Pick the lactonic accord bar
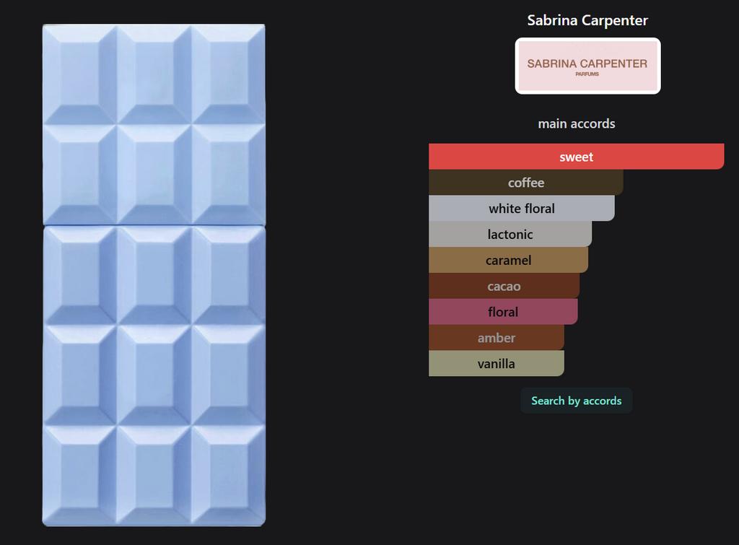The width and height of the screenshot is (739, 545). point(510,235)
